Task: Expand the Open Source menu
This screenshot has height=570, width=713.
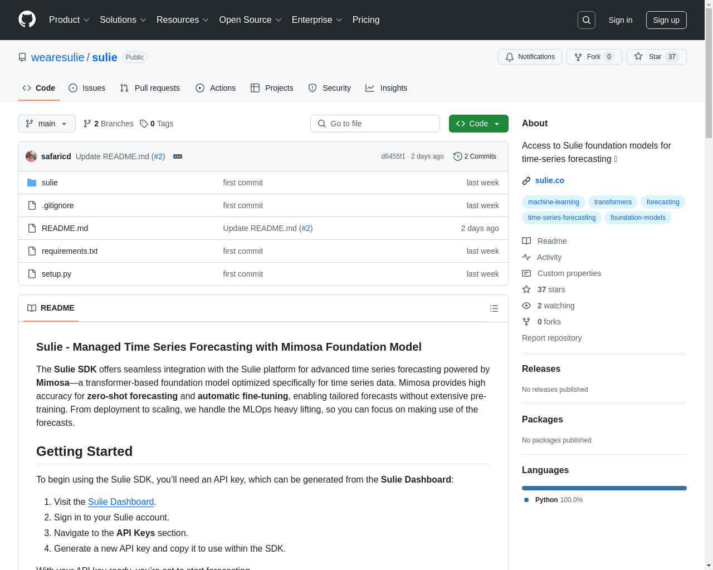Action: point(251,20)
